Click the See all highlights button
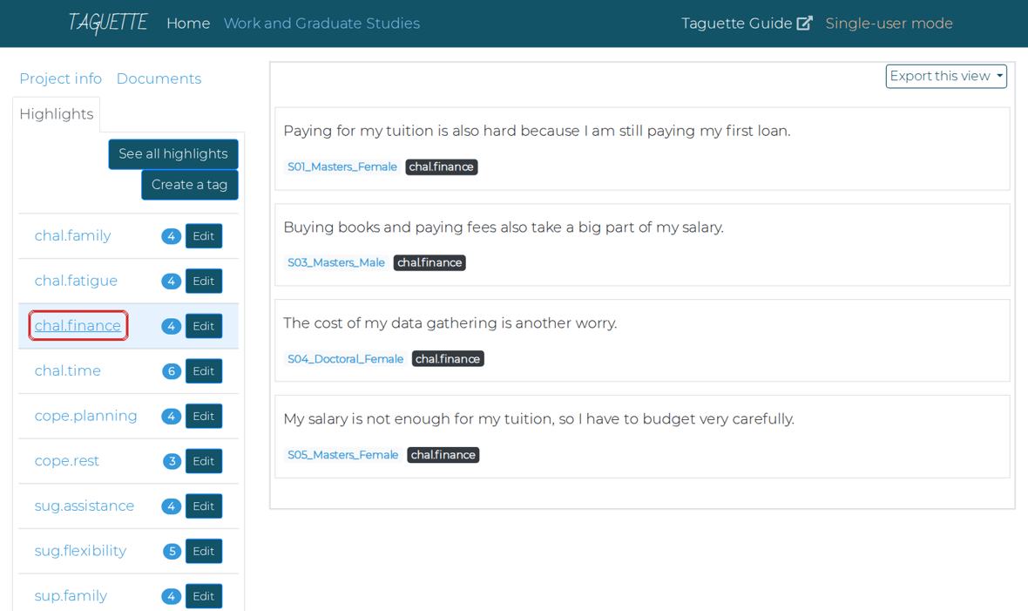The image size is (1028, 611). pos(173,153)
